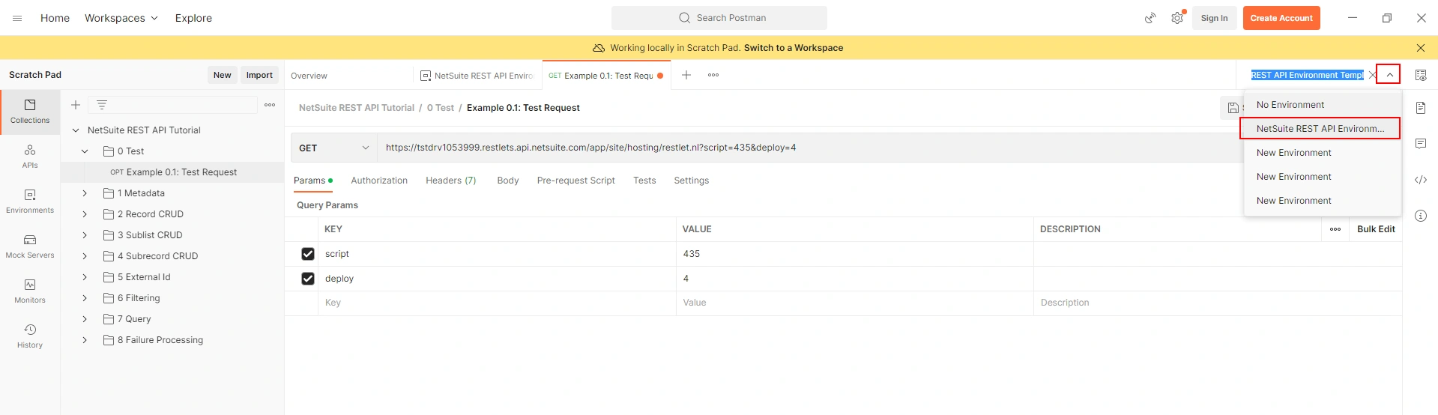
Task: Click the New button in Scratch Pad
Action: 222,75
